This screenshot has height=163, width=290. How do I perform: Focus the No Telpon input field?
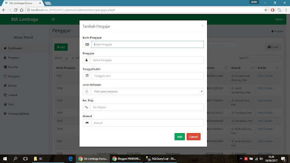click(x=147, y=107)
